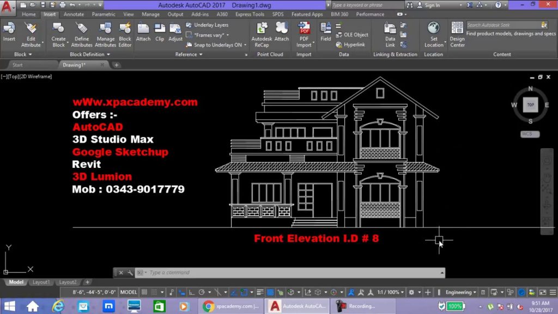This screenshot has width=558, height=314.
Task: Insert a Hyperlink
Action: tap(350, 45)
